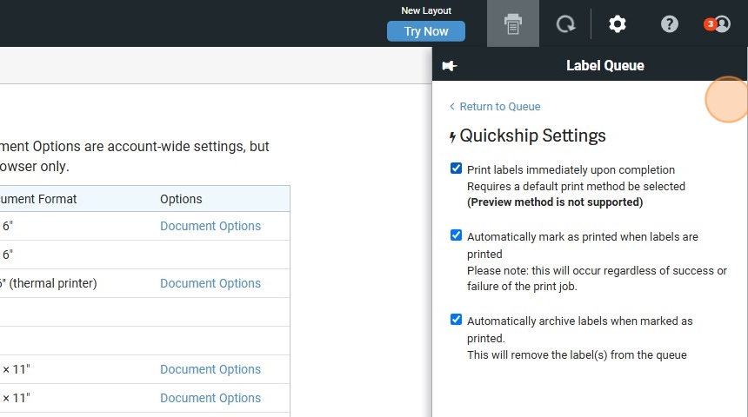Open the last visible Document Options link
The width and height of the screenshot is (748, 417).
[x=210, y=398]
